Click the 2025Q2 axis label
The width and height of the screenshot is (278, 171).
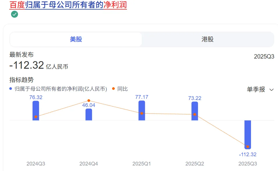pos(195,163)
